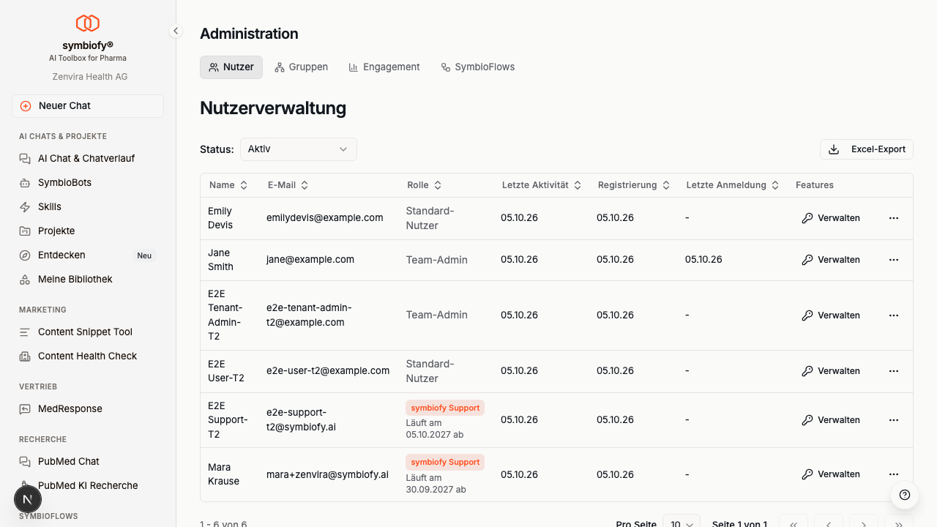Open Meine Bibliothek

pos(88,280)
